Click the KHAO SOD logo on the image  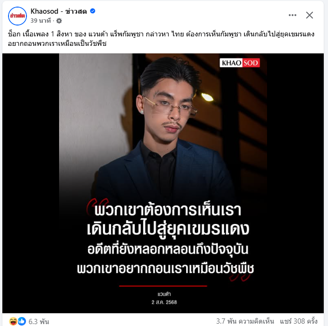(240, 63)
